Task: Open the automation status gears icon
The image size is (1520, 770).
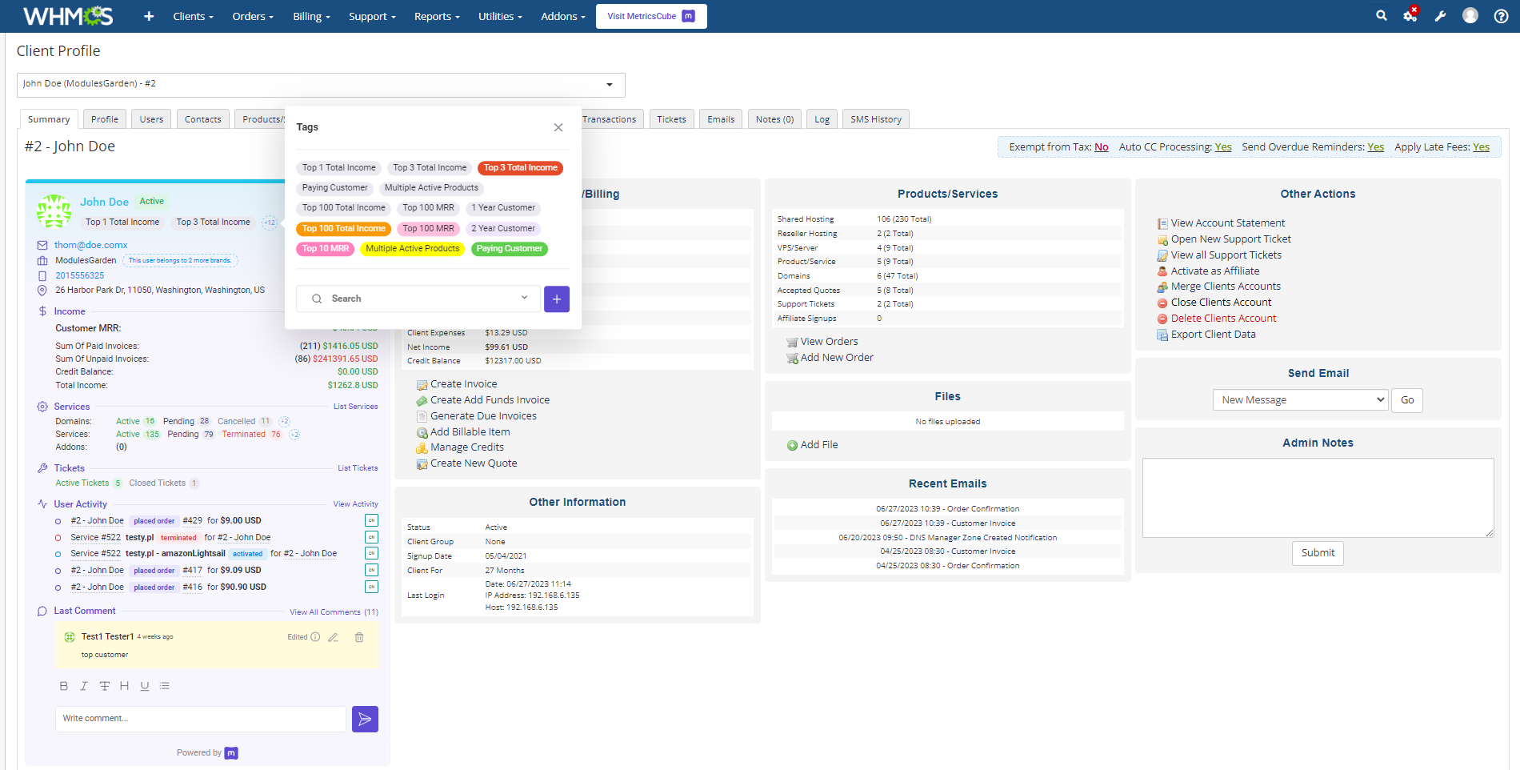Action: [x=1410, y=15]
